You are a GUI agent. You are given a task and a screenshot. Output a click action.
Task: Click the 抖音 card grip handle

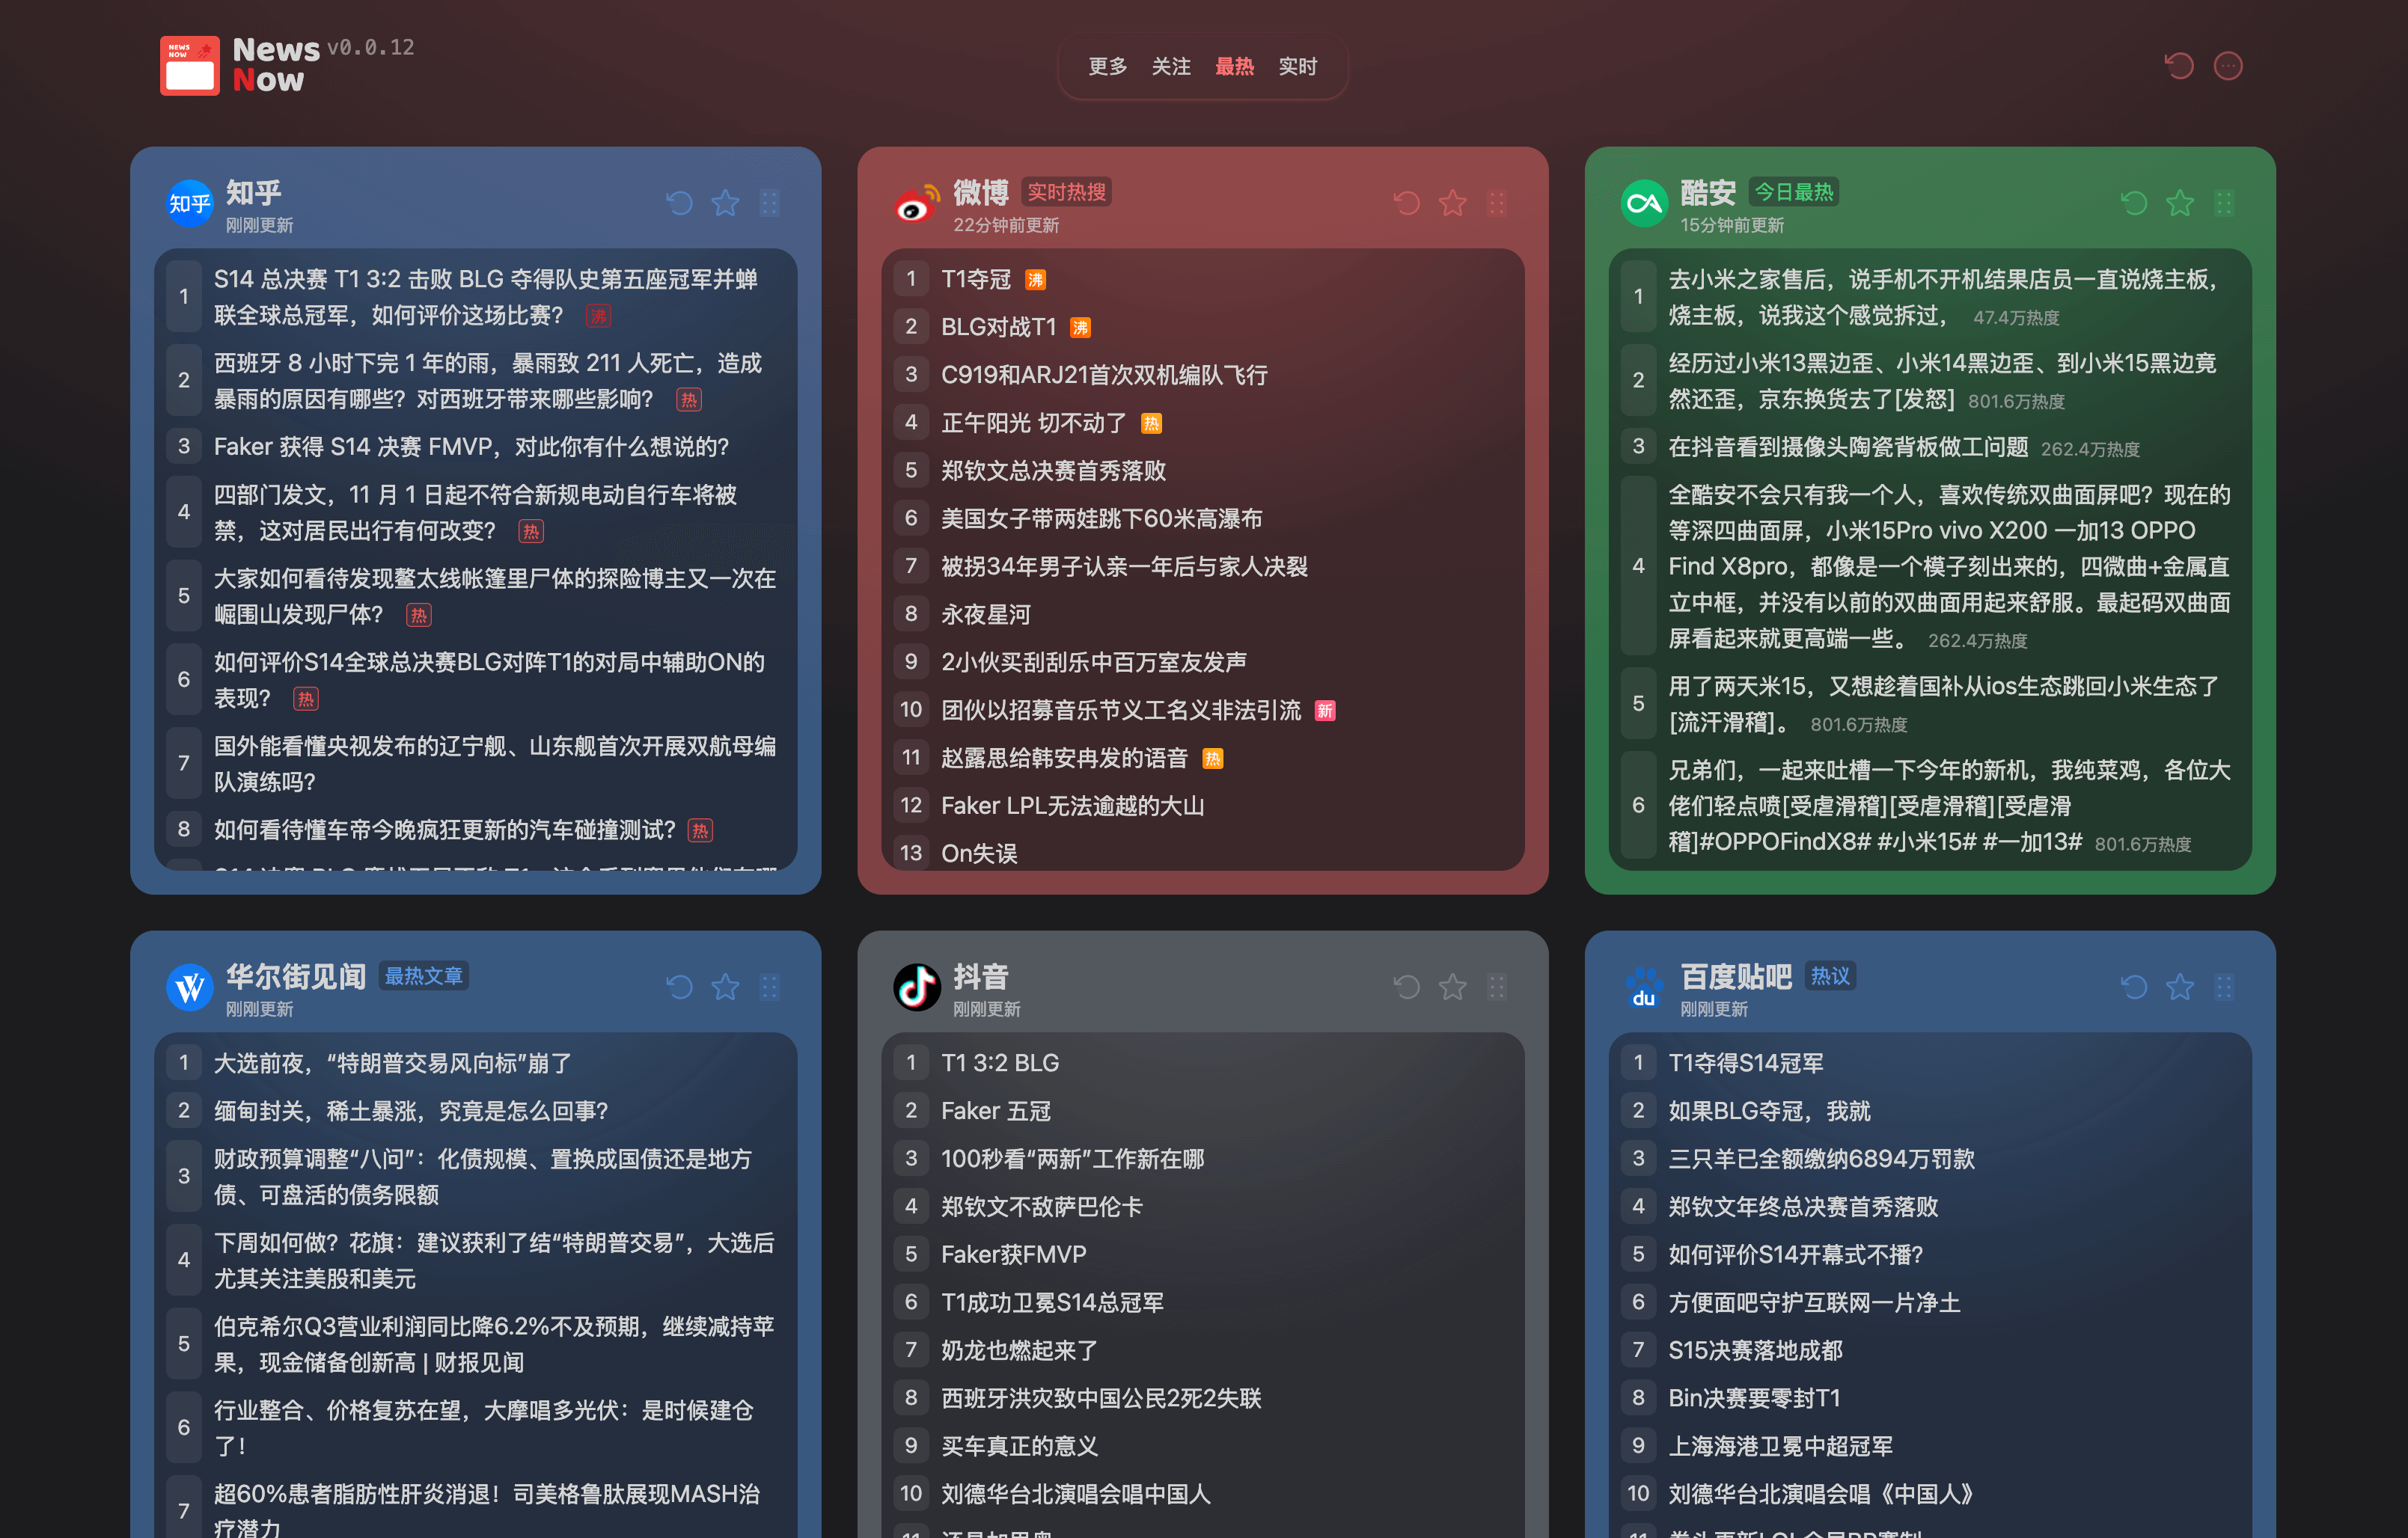coord(1497,987)
